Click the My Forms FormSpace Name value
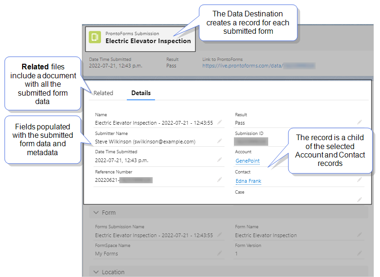380x277 pixels. [x=106, y=254]
